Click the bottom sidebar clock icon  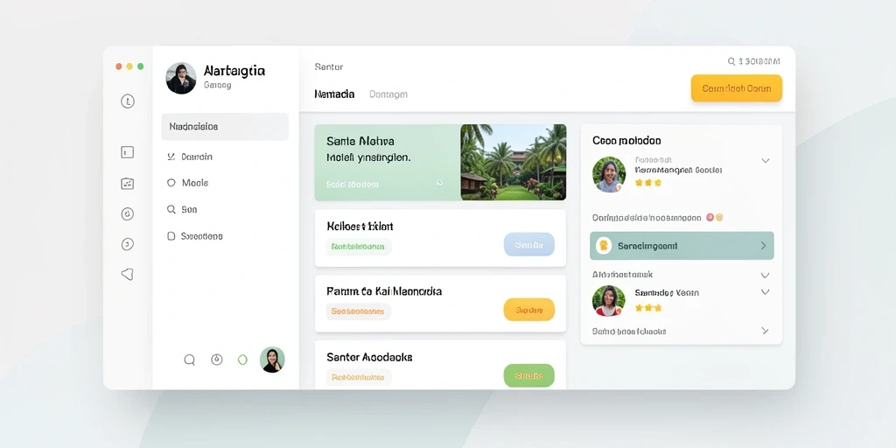(217, 360)
